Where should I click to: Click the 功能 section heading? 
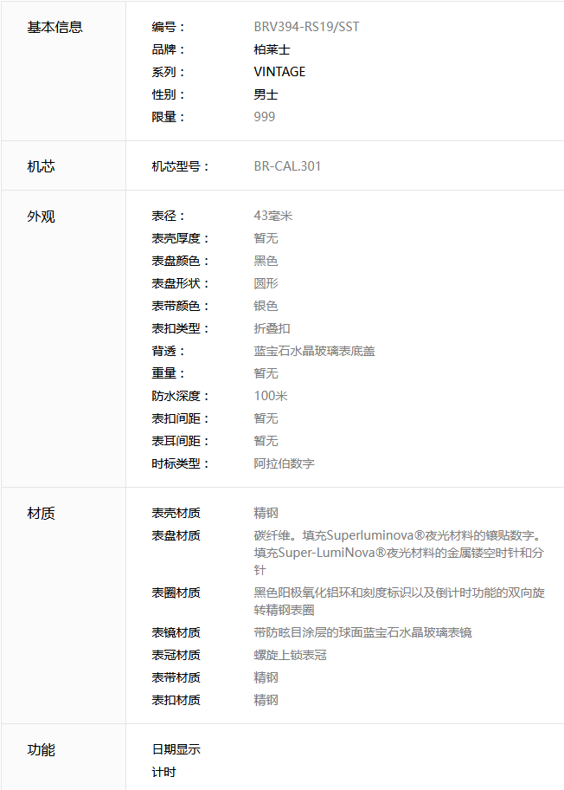(41, 750)
